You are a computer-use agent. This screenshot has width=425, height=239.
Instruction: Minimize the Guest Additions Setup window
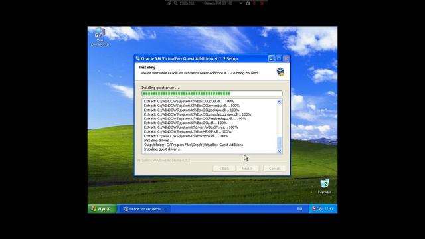pyautogui.click(x=272, y=58)
